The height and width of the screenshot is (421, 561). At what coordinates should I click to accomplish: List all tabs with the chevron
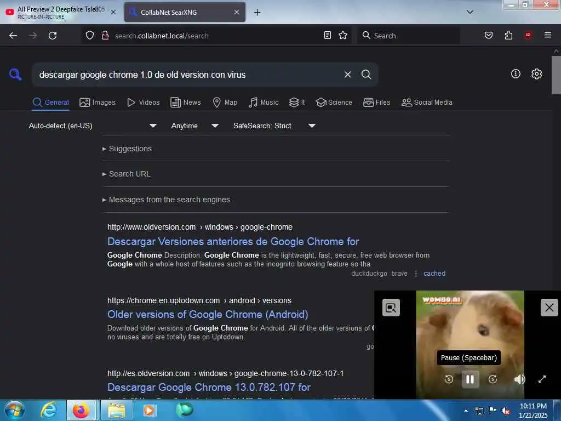coord(470,12)
